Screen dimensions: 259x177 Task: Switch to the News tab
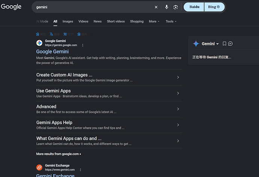(x=98, y=21)
